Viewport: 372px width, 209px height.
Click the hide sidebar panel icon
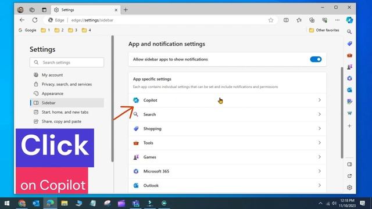pos(349,164)
